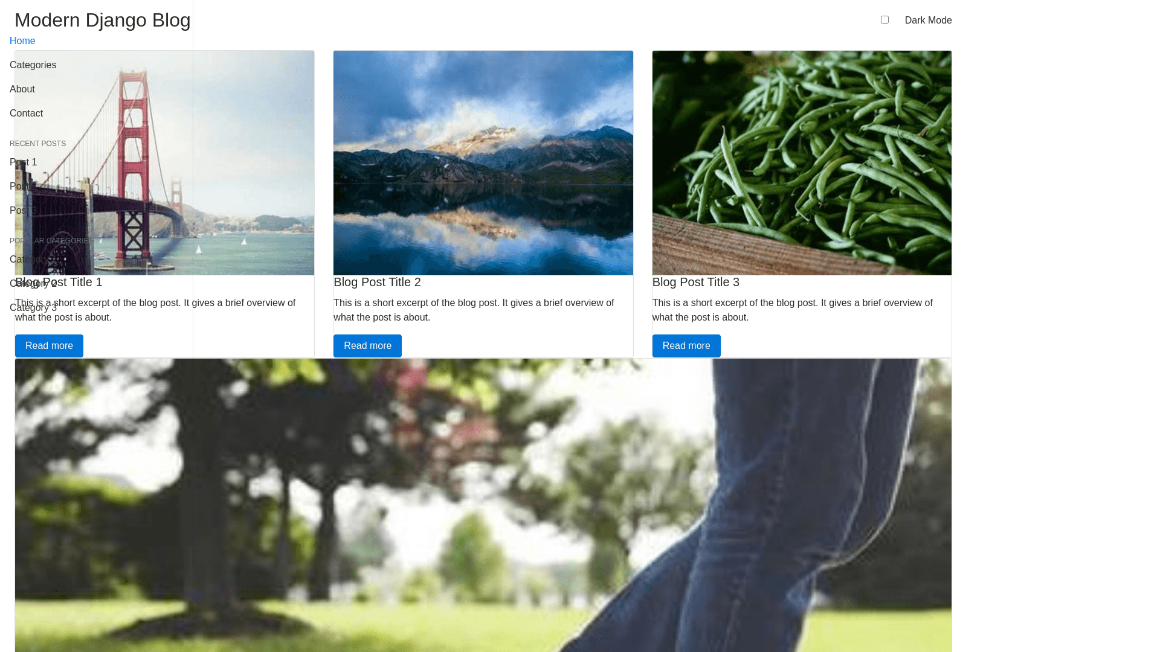
Task: Select Category 2 in the sidebar
Action: 33,284
